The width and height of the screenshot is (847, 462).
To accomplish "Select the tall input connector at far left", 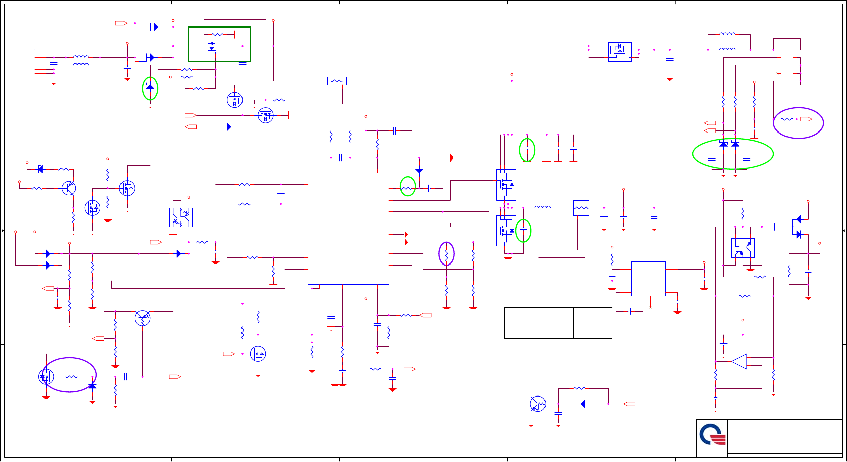I will (x=31, y=63).
